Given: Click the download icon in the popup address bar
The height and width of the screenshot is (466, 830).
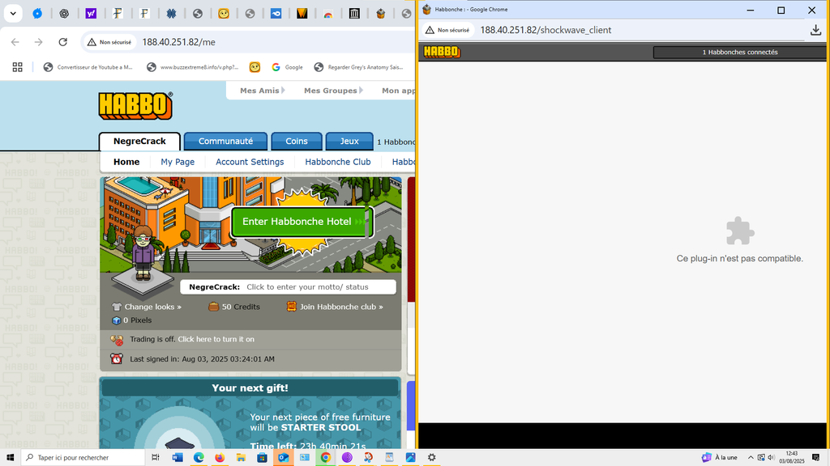Looking at the screenshot, I should pos(815,30).
